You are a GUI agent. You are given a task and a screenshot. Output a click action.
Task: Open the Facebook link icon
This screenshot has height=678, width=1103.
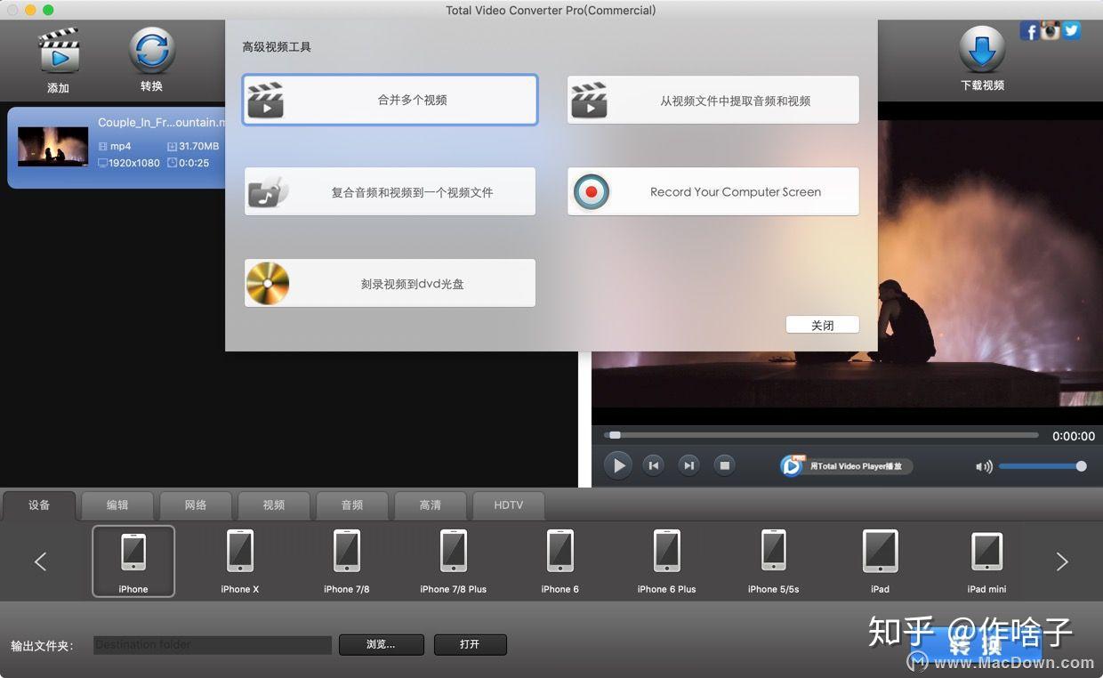(x=1029, y=32)
